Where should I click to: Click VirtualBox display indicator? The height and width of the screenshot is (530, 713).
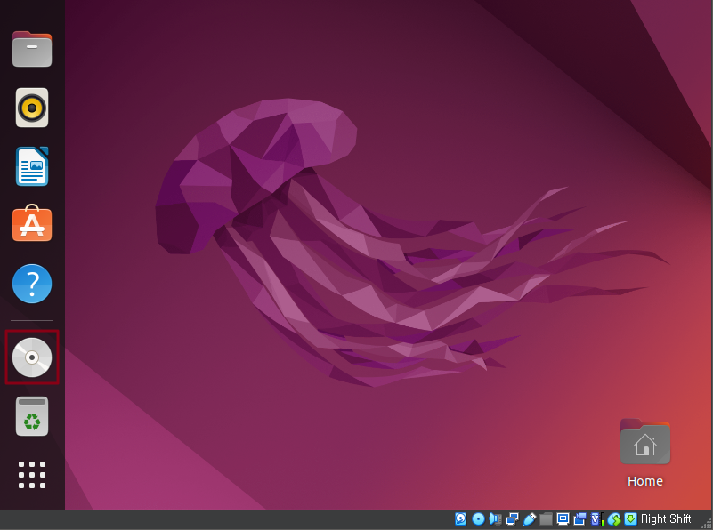(x=563, y=518)
